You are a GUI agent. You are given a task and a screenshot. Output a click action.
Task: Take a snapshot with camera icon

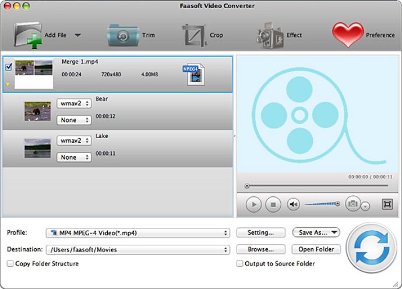coord(353,203)
